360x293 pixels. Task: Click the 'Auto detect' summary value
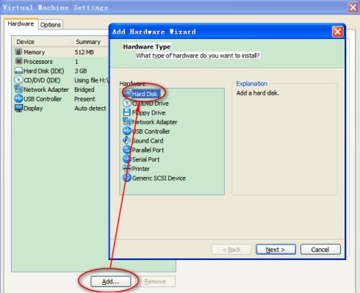[90, 108]
